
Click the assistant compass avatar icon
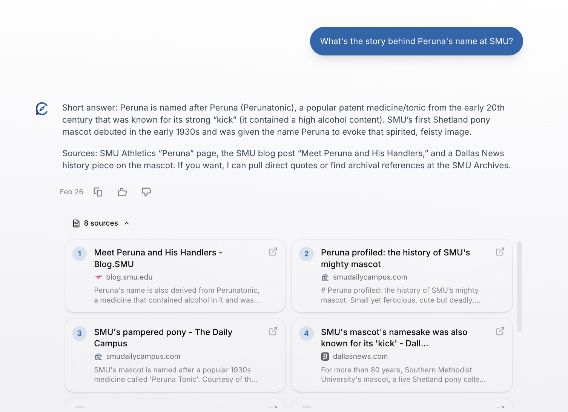pyautogui.click(x=42, y=109)
